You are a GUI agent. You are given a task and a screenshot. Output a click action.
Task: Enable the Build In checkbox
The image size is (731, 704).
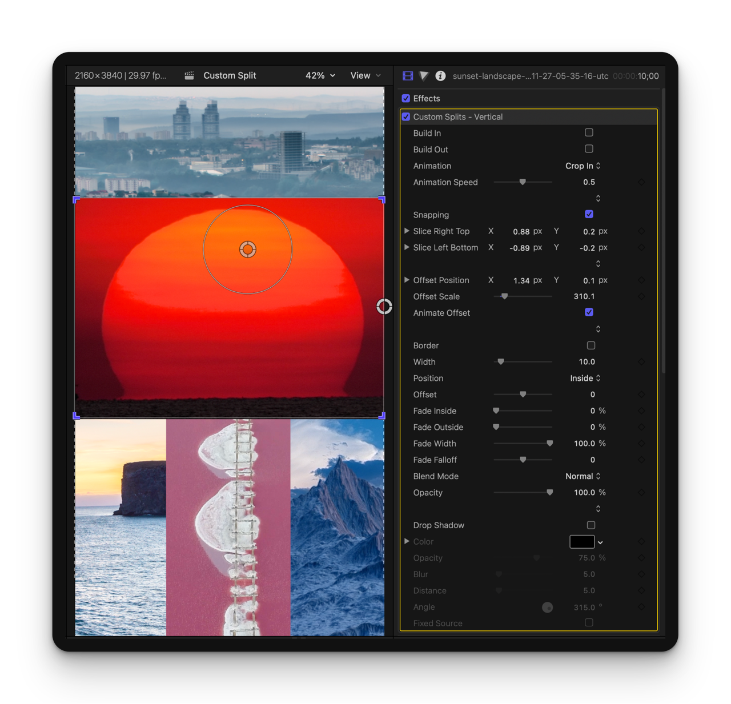589,132
